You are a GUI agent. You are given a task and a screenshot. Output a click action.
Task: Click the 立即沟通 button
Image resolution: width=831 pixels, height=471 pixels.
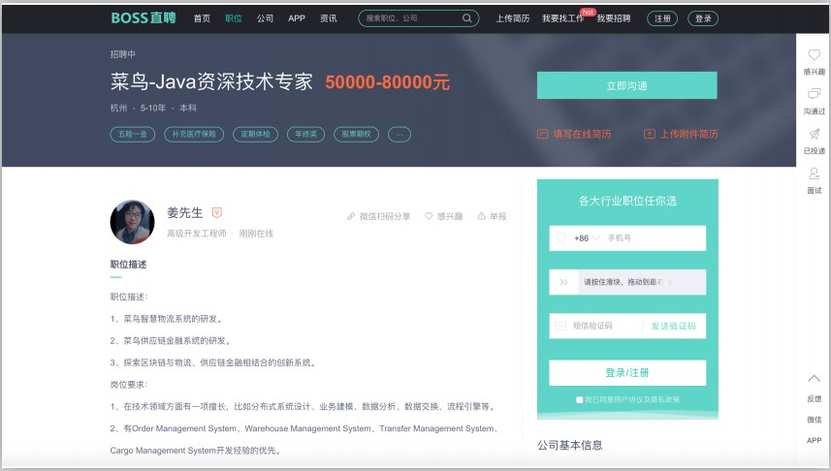click(x=627, y=85)
